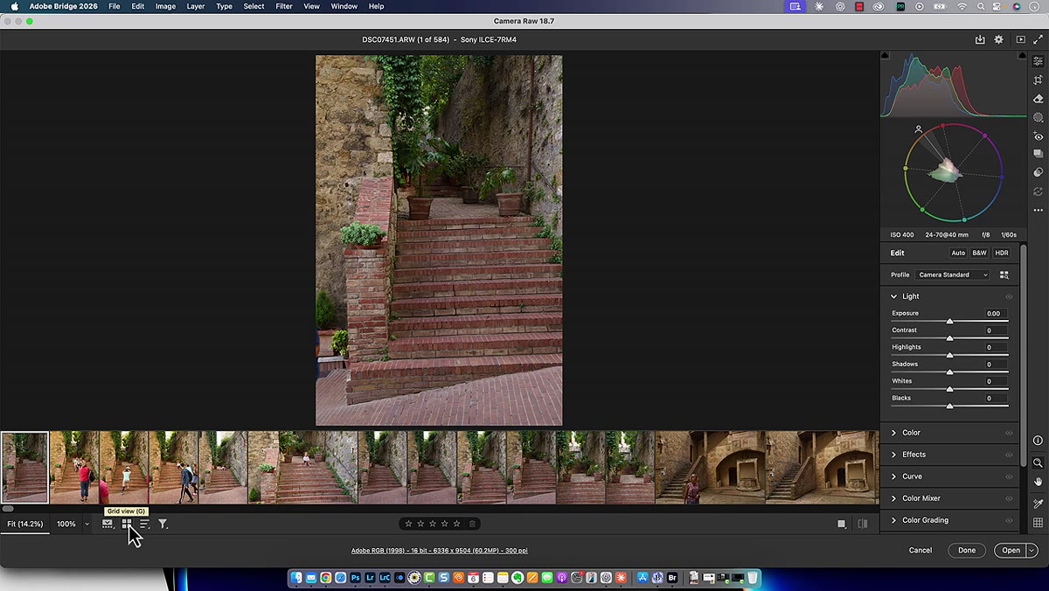Expand the Color Grading panel
Image resolution: width=1049 pixels, height=591 pixels.
coord(893,520)
